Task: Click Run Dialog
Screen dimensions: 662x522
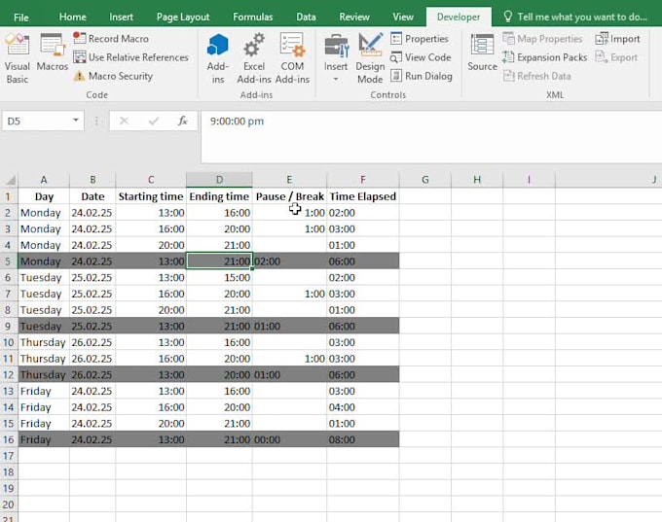Action: pos(422,76)
